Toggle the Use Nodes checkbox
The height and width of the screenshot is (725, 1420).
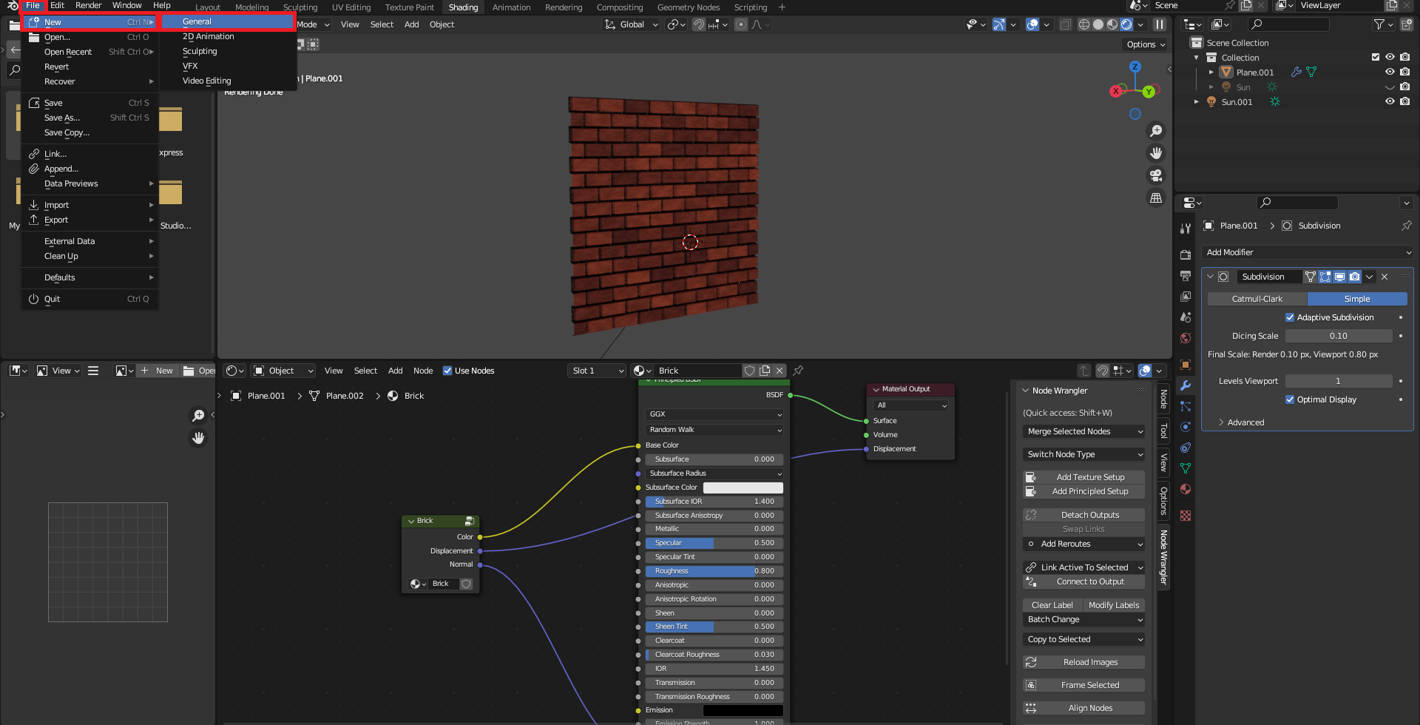click(447, 371)
